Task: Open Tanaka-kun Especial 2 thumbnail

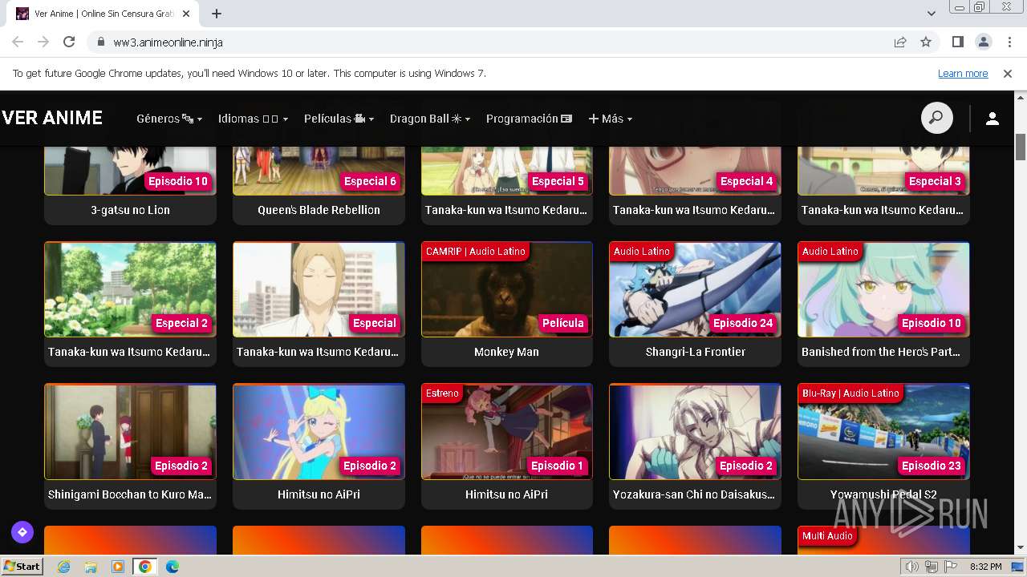Action: click(130, 289)
